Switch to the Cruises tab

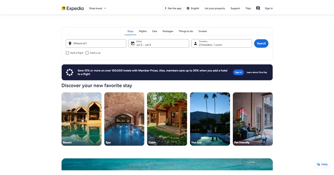click(x=202, y=31)
